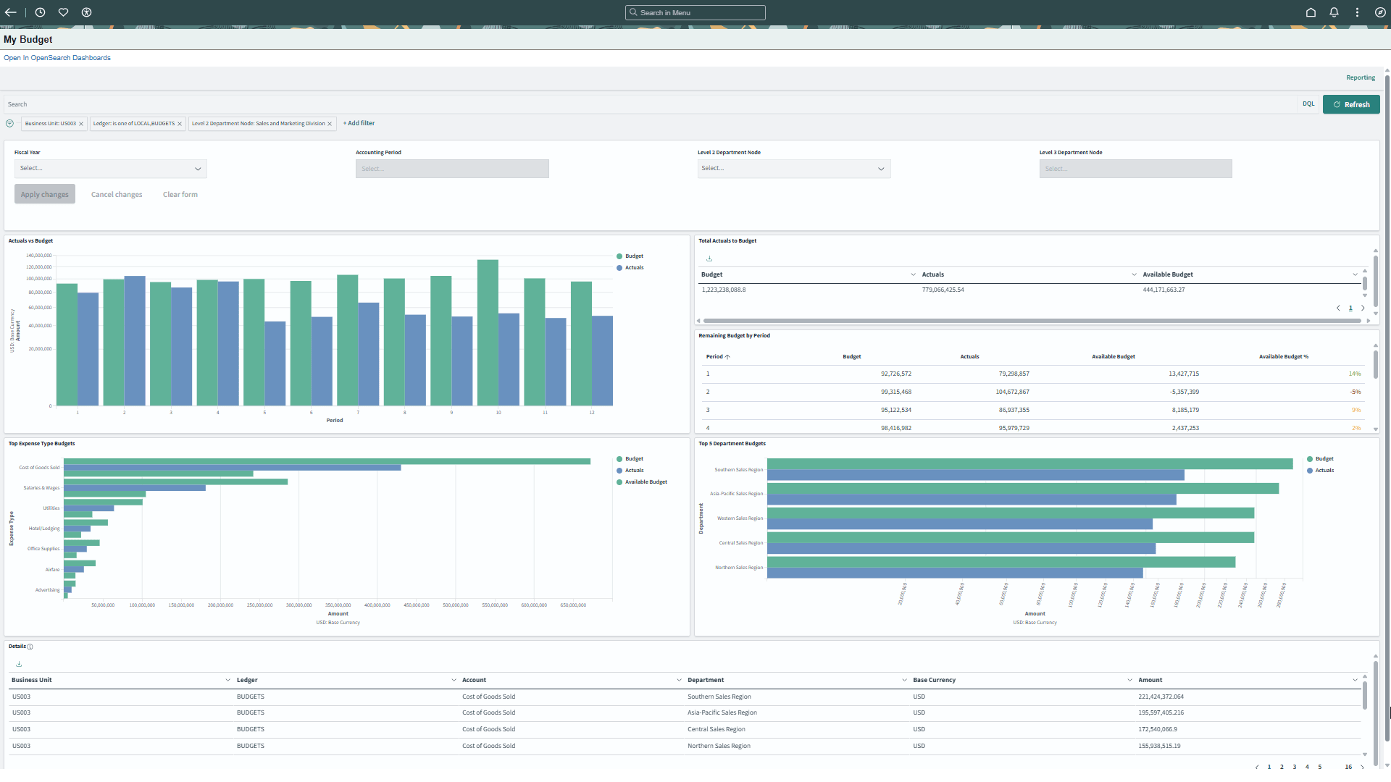Viewport: 1391px width, 782px height.
Task: Open the NavBar compass icon
Action: [1380, 12]
